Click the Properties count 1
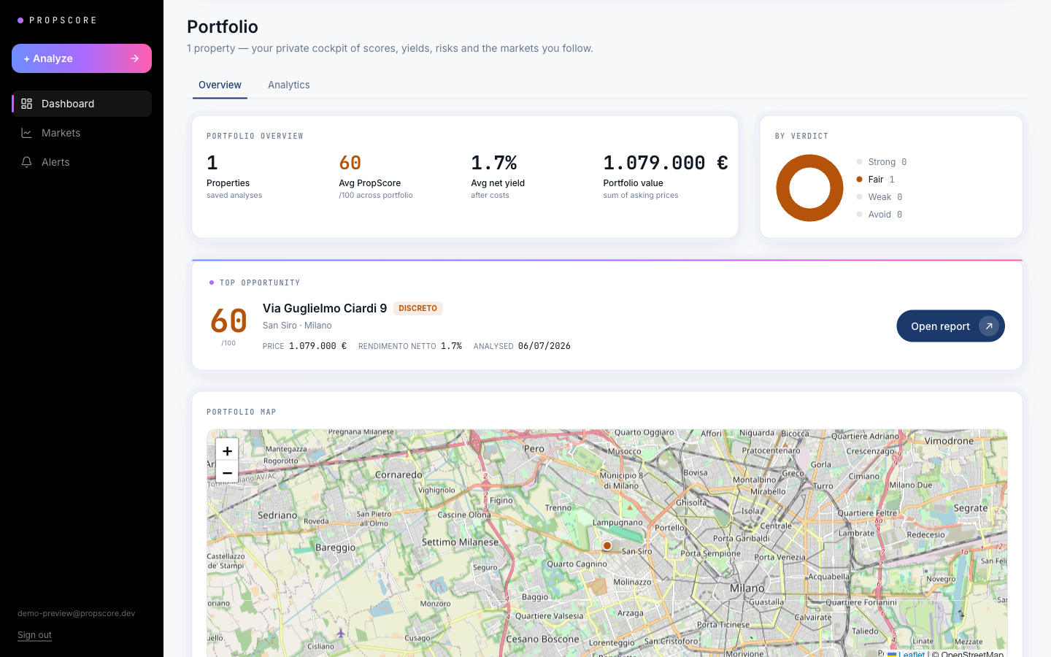1051x657 pixels. [212, 163]
